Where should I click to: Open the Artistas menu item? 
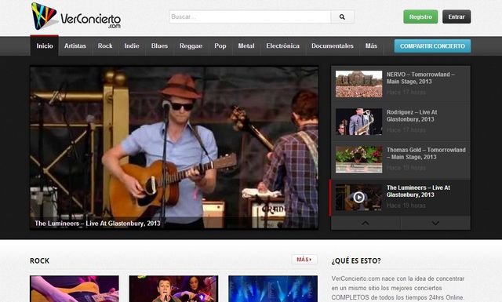[x=75, y=45]
